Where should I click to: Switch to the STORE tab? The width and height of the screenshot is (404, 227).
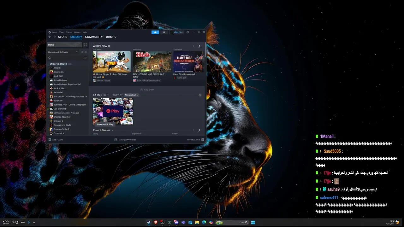(62, 37)
